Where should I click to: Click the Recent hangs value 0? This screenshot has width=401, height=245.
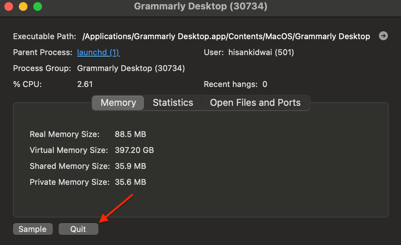[265, 84]
